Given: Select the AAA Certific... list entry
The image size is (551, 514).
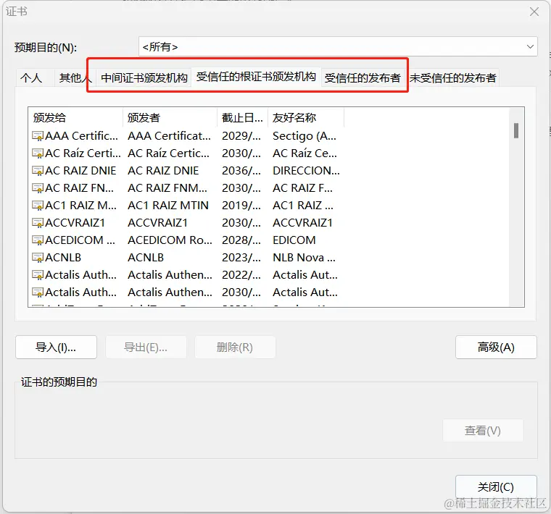Looking at the screenshot, I should 81,136.
